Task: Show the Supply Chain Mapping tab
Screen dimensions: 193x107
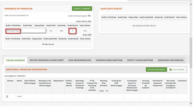Action: click(140, 60)
